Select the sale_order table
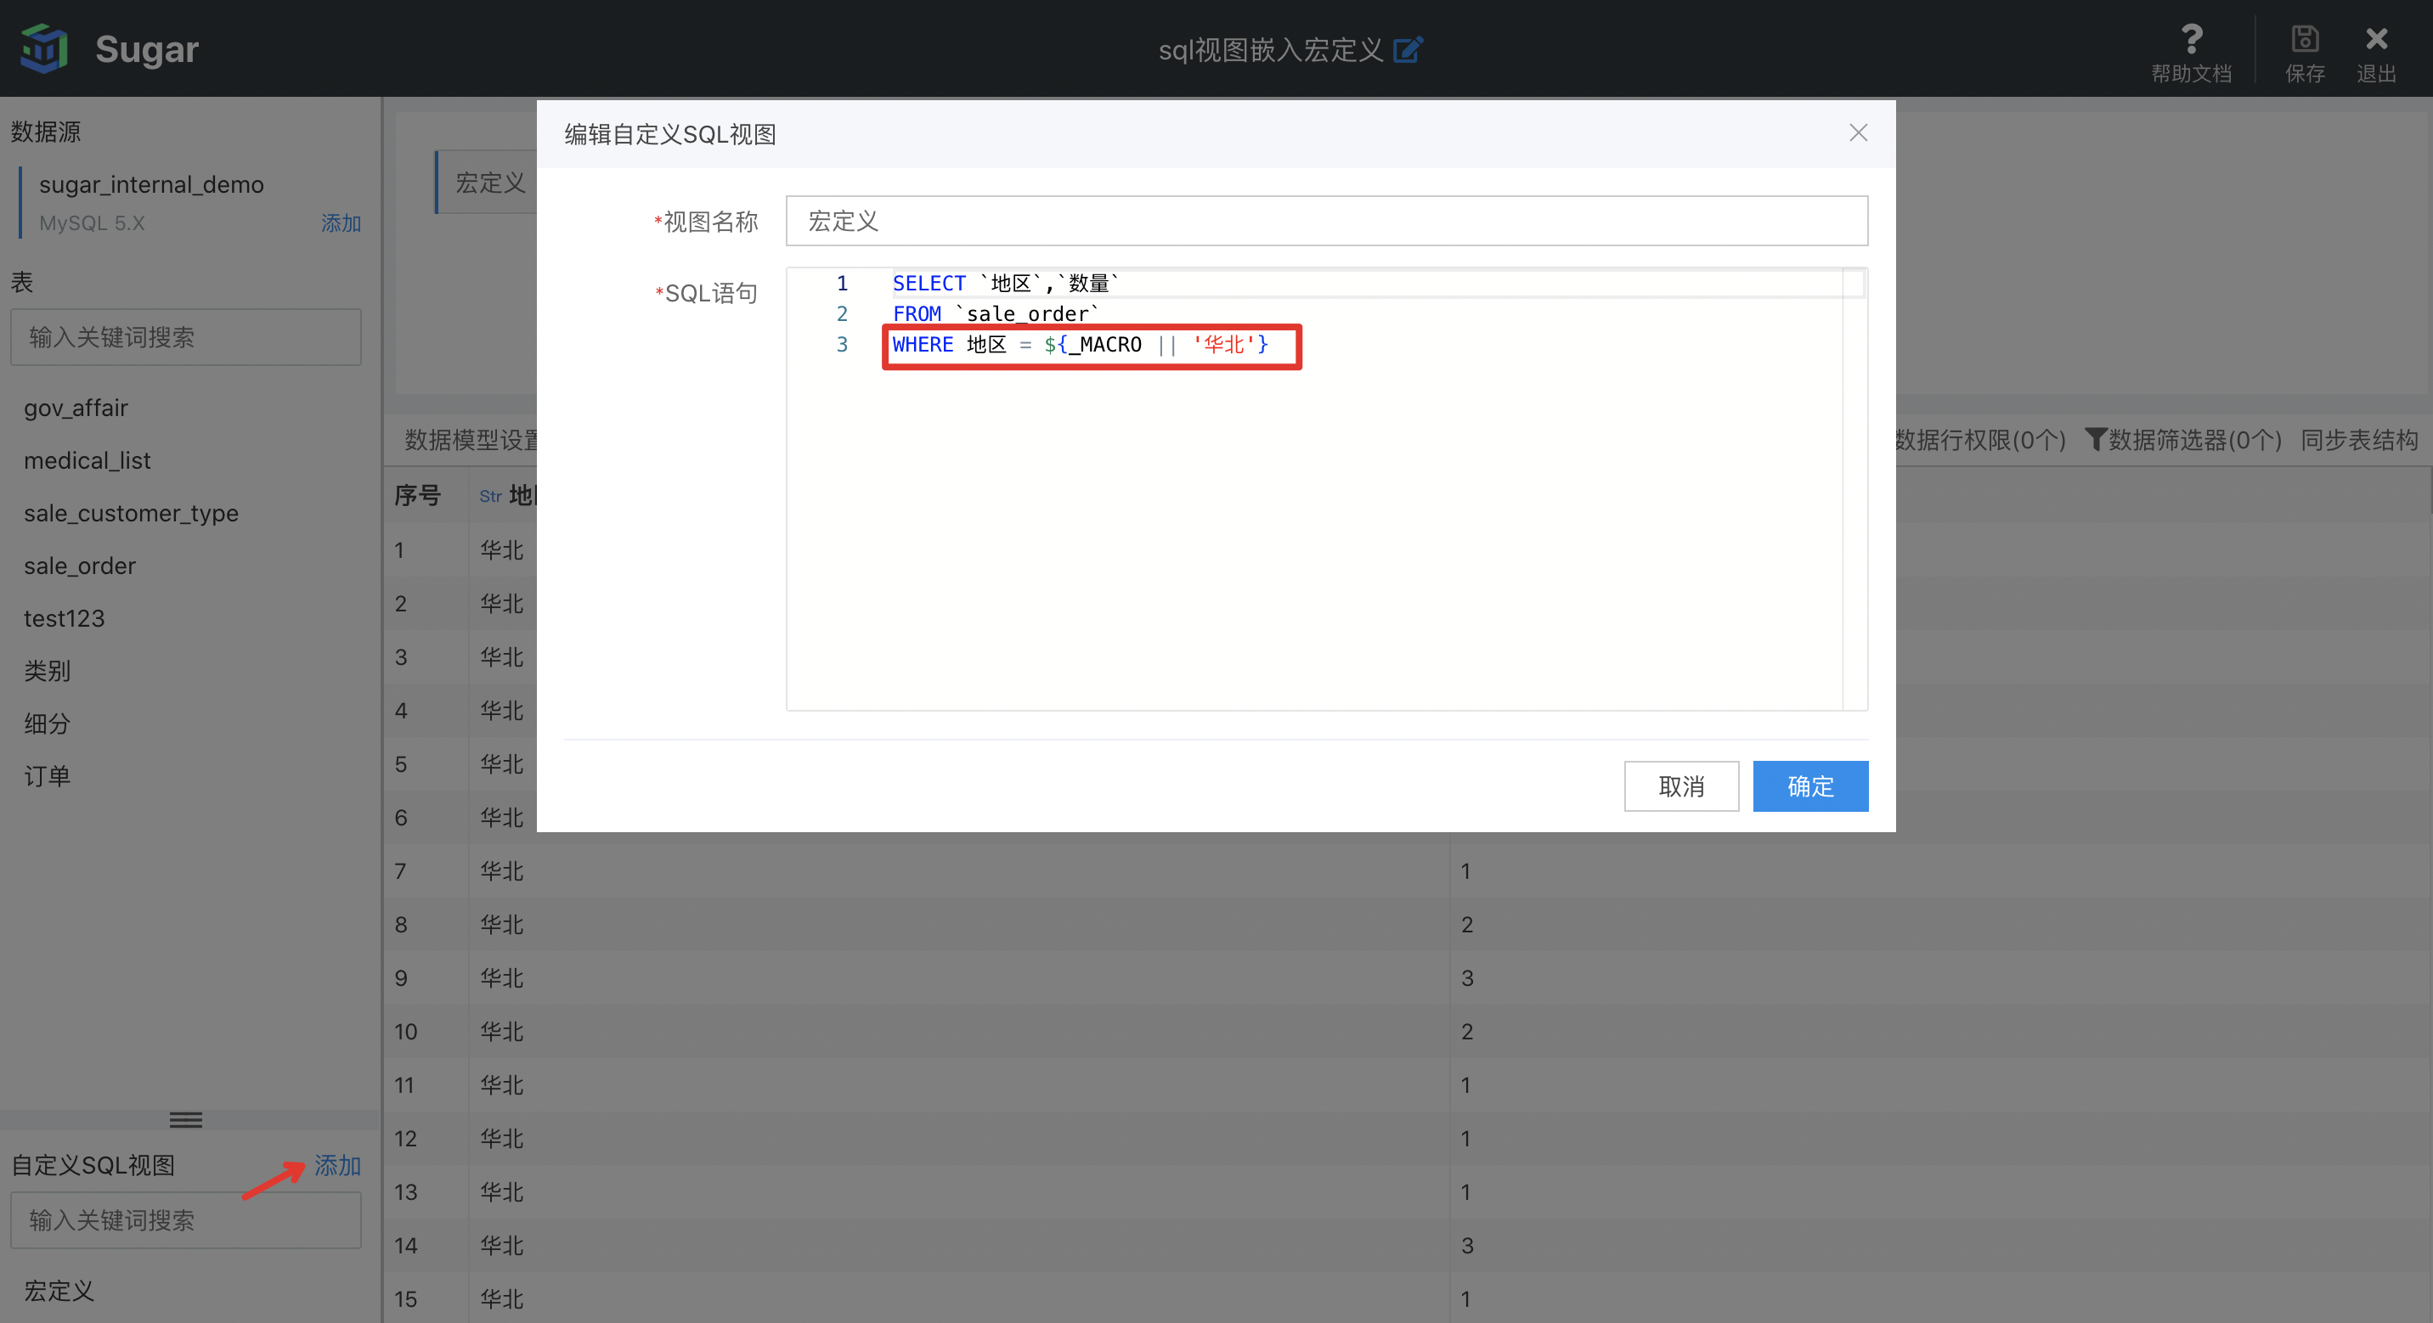 81,566
